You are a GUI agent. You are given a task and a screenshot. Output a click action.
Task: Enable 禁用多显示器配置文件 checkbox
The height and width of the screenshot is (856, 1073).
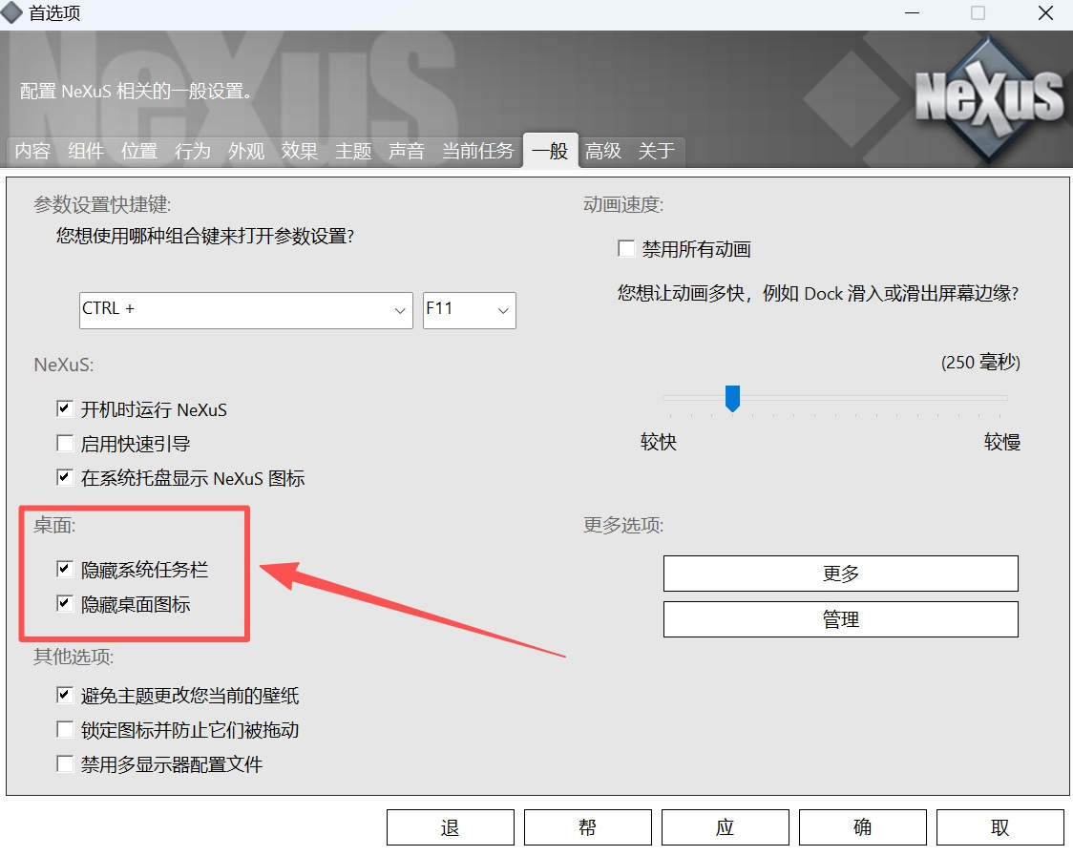[65, 764]
